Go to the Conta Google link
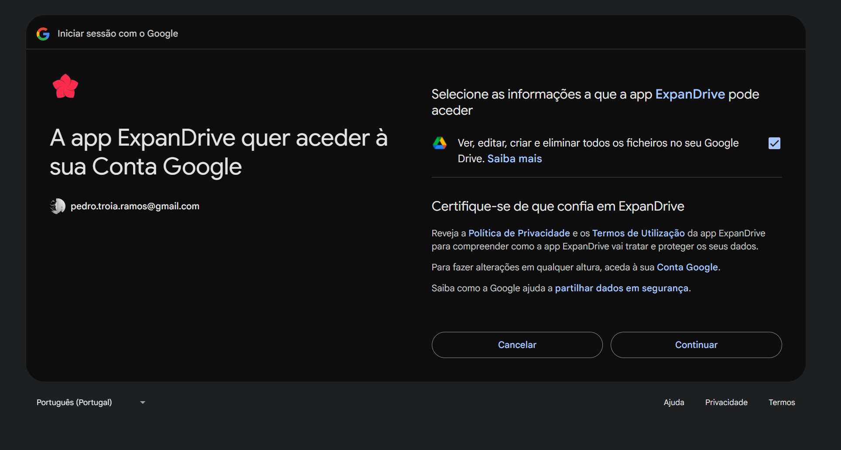841x450 pixels. (687, 267)
